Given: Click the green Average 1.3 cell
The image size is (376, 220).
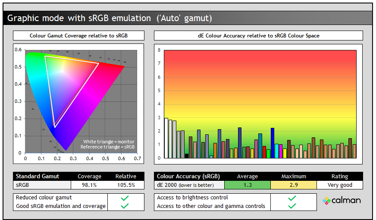Looking at the screenshot, I should tap(248, 185).
